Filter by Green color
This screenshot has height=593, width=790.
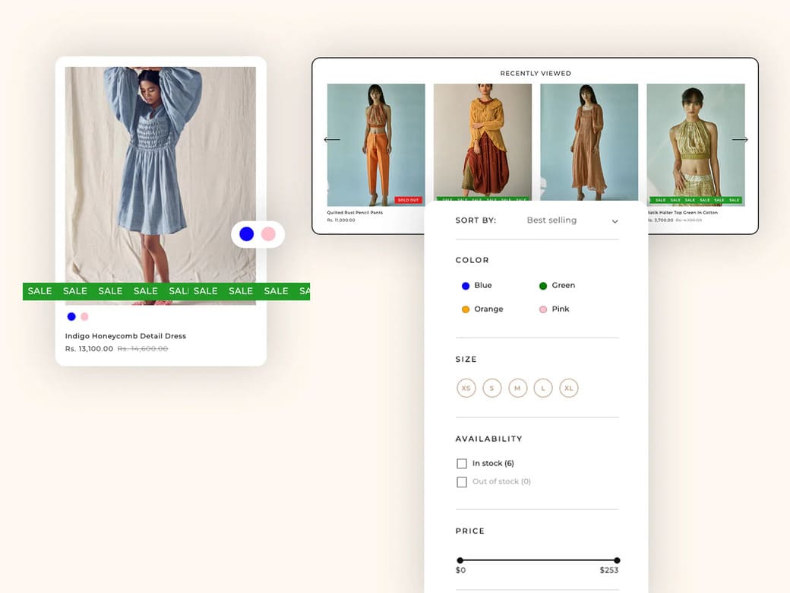pyautogui.click(x=558, y=285)
